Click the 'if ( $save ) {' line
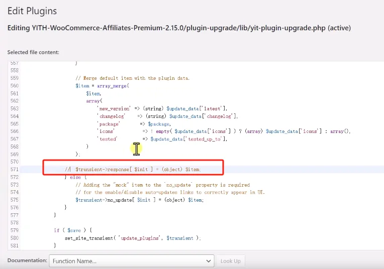 point(73,230)
